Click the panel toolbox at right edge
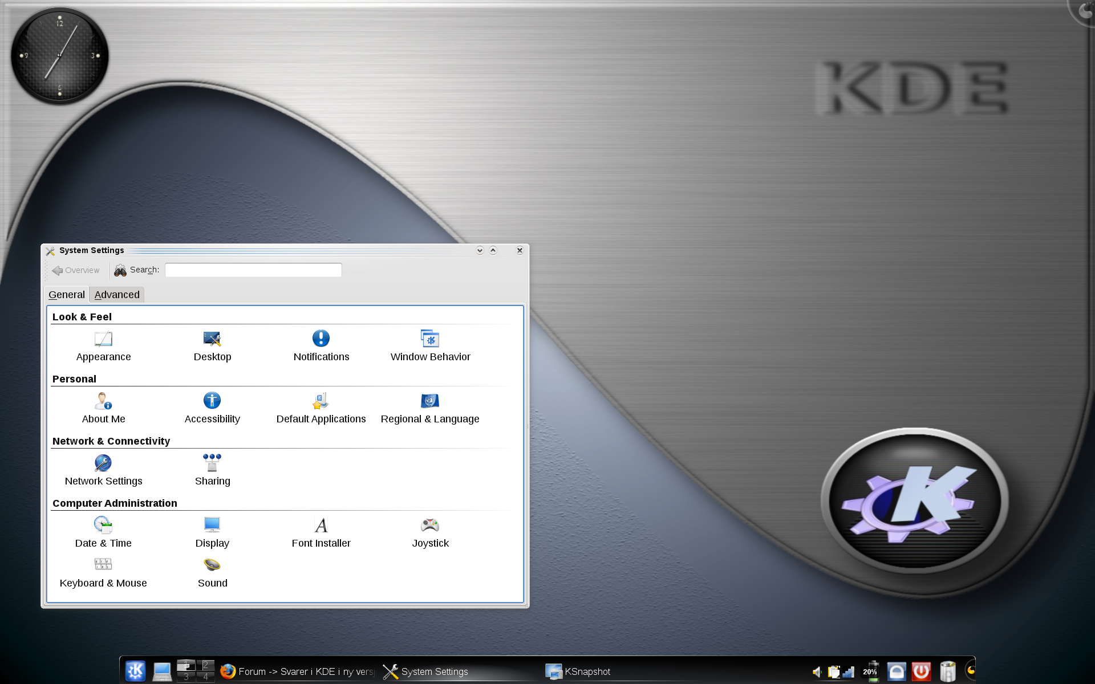The height and width of the screenshot is (684, 1095). [x=970, y=670]
